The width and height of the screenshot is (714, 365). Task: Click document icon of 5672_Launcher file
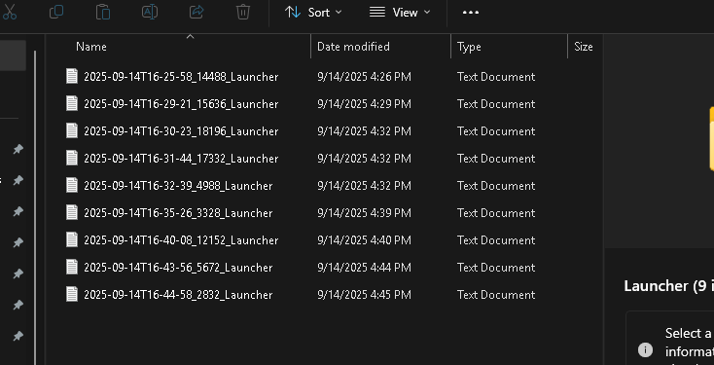click(72, 267)
